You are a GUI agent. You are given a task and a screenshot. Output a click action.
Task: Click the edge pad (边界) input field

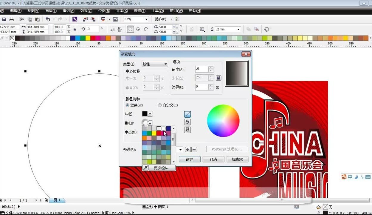click(202, 87)
